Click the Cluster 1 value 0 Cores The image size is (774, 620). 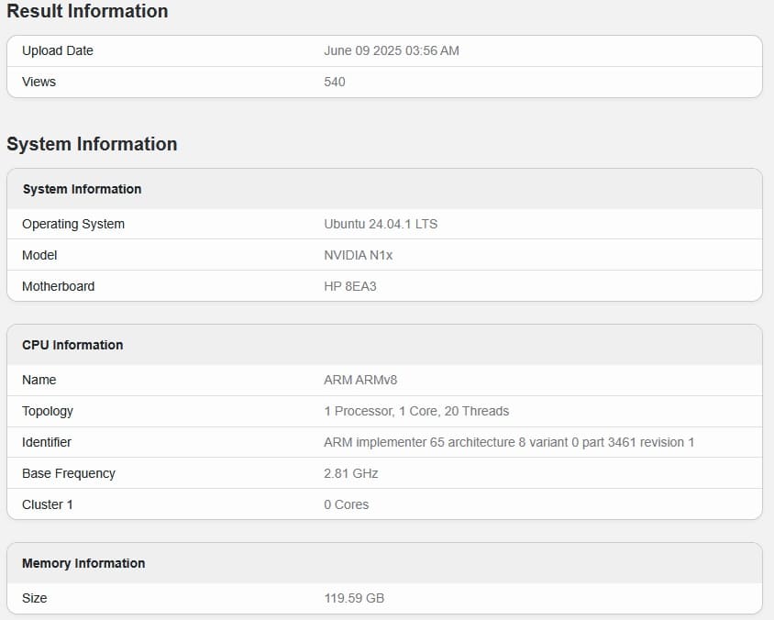(346, 504)
